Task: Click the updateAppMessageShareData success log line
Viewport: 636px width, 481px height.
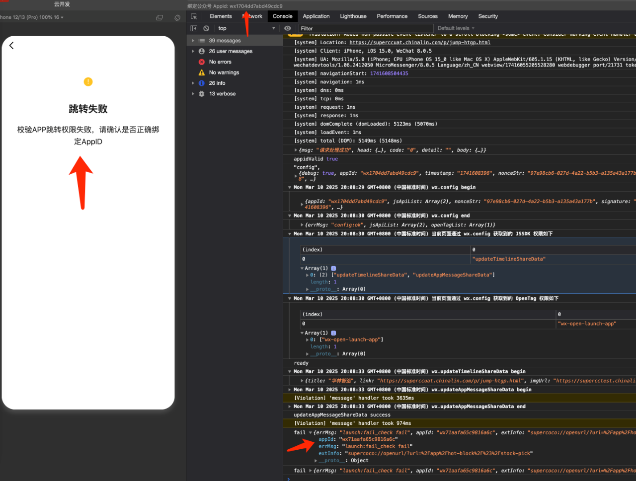Action: click(x=342, y=415)
